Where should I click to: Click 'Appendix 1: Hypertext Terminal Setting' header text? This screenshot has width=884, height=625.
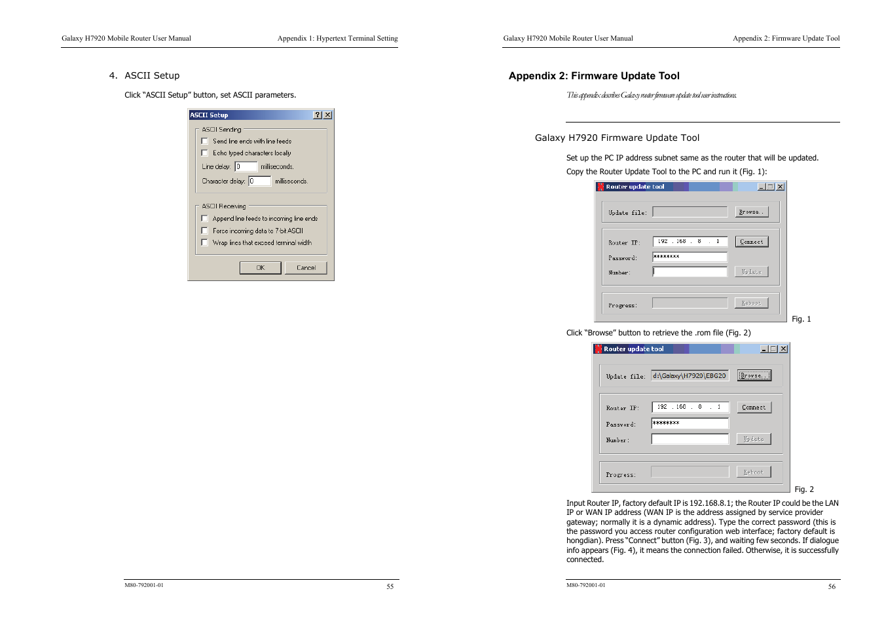click(338, 38)
